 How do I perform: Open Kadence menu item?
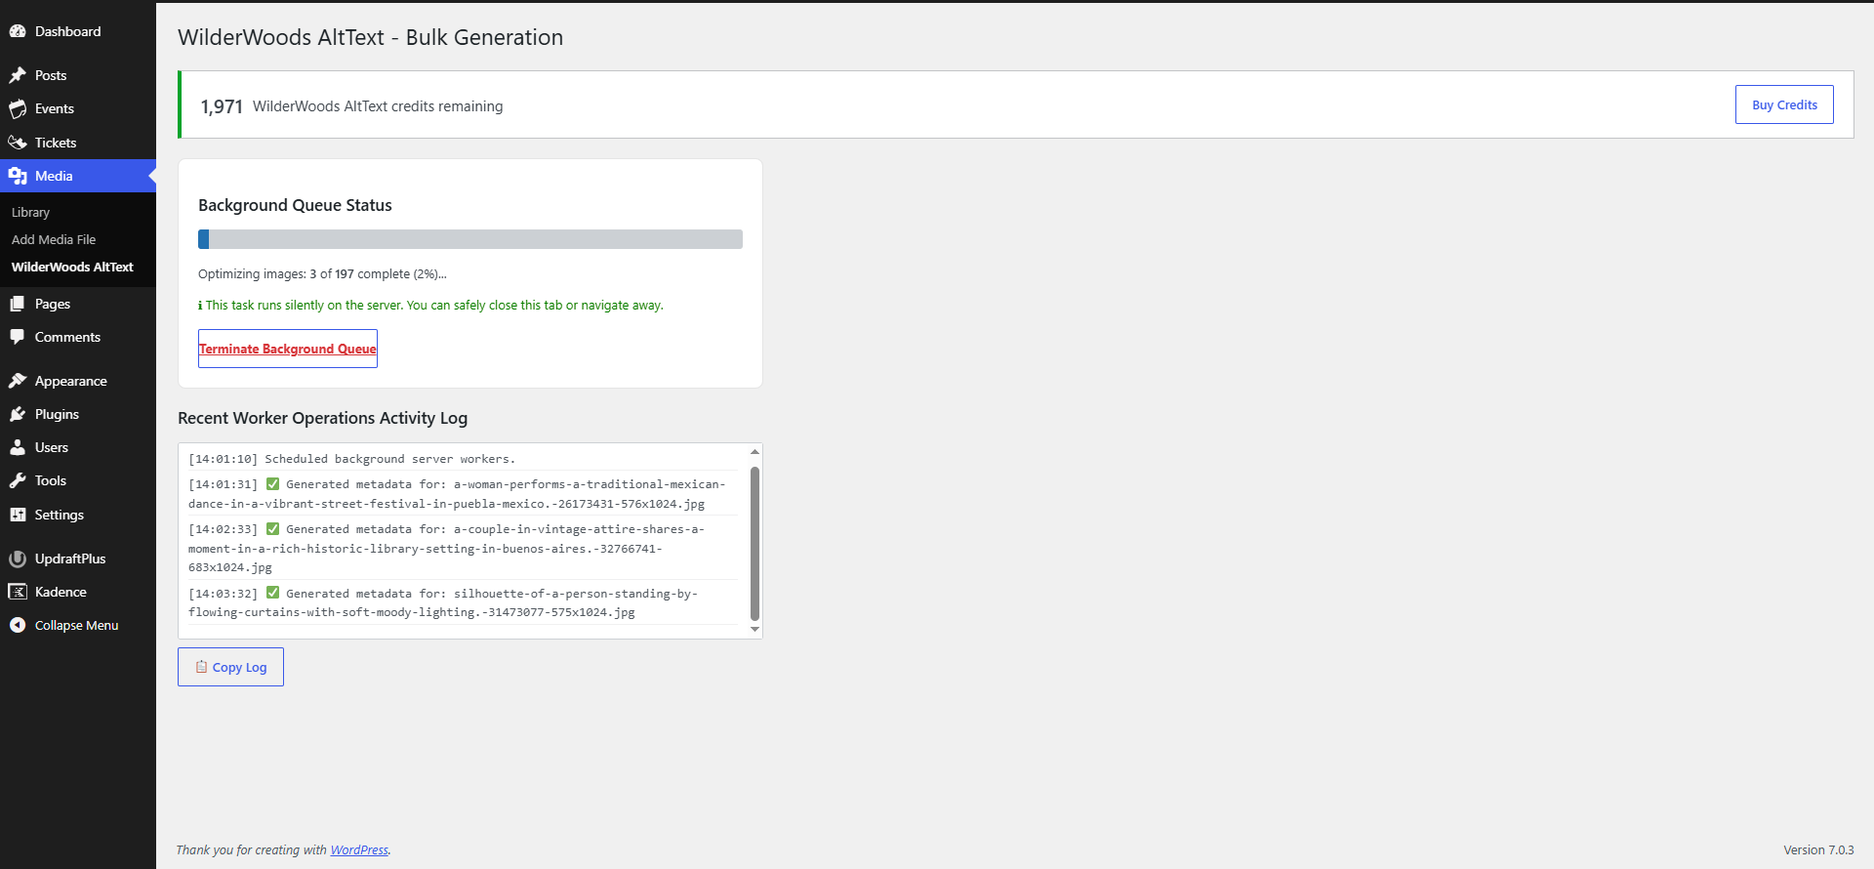click(61, 592)
